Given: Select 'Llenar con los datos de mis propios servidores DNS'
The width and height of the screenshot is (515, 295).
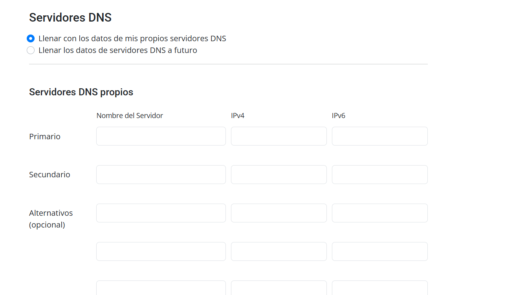Looking at the screenshot, I should [x=31, y=38].
